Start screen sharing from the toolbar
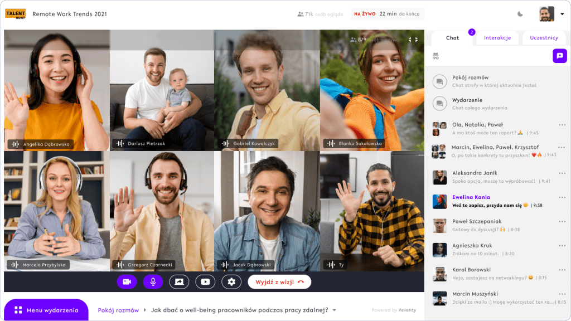 179,282
